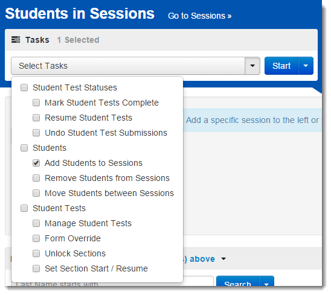331x295 pixels.
Task: Check Remove Students from Sessions
Action: coord(36,178)
